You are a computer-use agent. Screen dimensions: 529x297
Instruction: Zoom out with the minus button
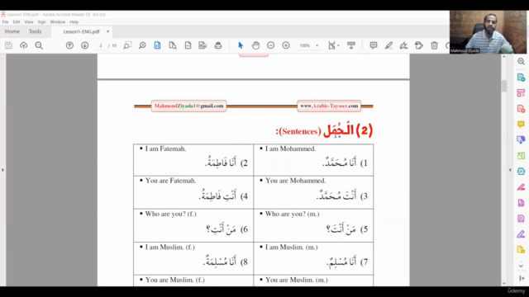click(270, 45)
